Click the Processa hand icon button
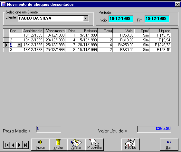181x152 pixels. point(94,145)
